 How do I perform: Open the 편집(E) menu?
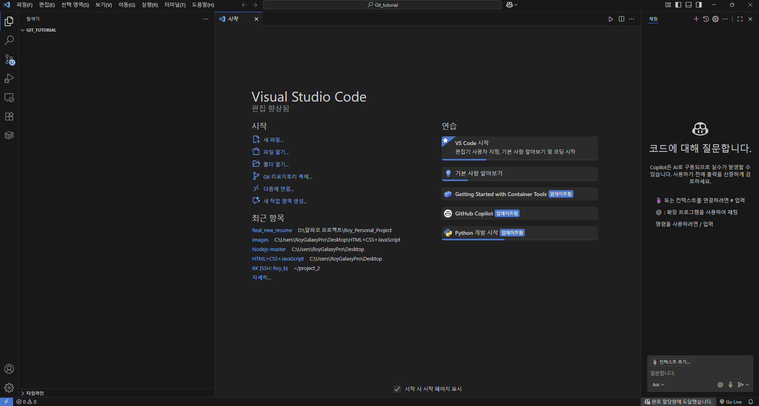47,5
